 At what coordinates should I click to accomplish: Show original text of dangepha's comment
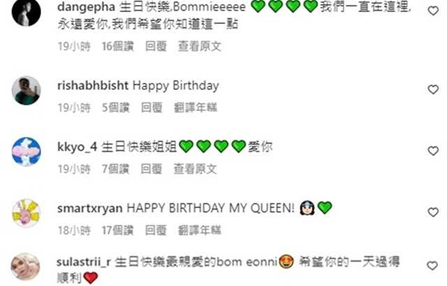tap(200, 46)
